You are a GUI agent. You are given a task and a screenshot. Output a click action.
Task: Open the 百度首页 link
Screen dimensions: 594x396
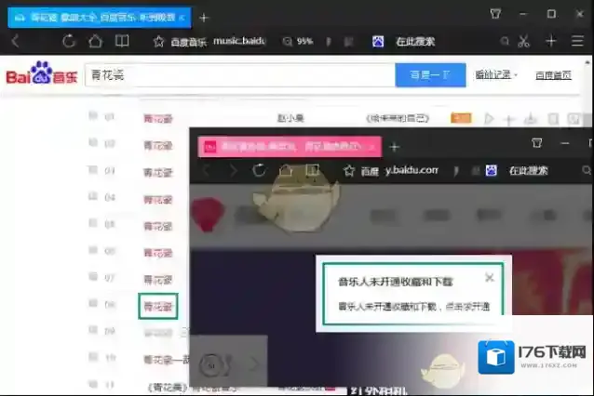pos(553,75)
